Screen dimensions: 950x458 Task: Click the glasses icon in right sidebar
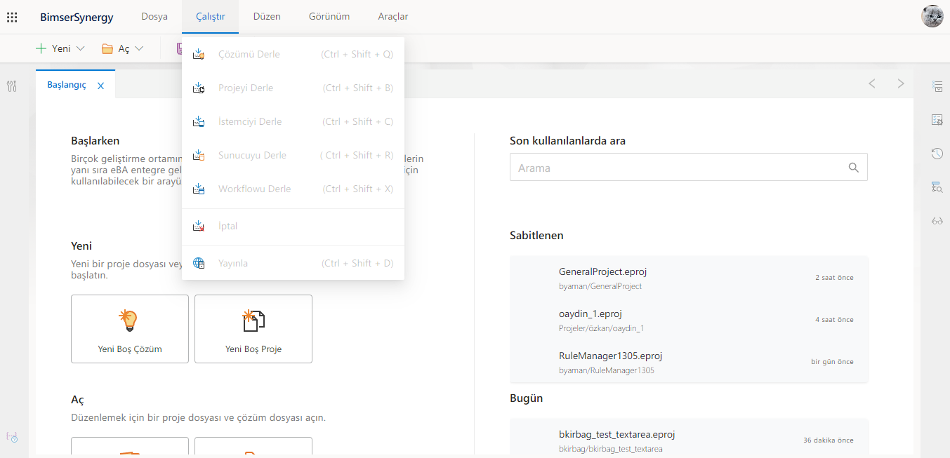(937, 221)
